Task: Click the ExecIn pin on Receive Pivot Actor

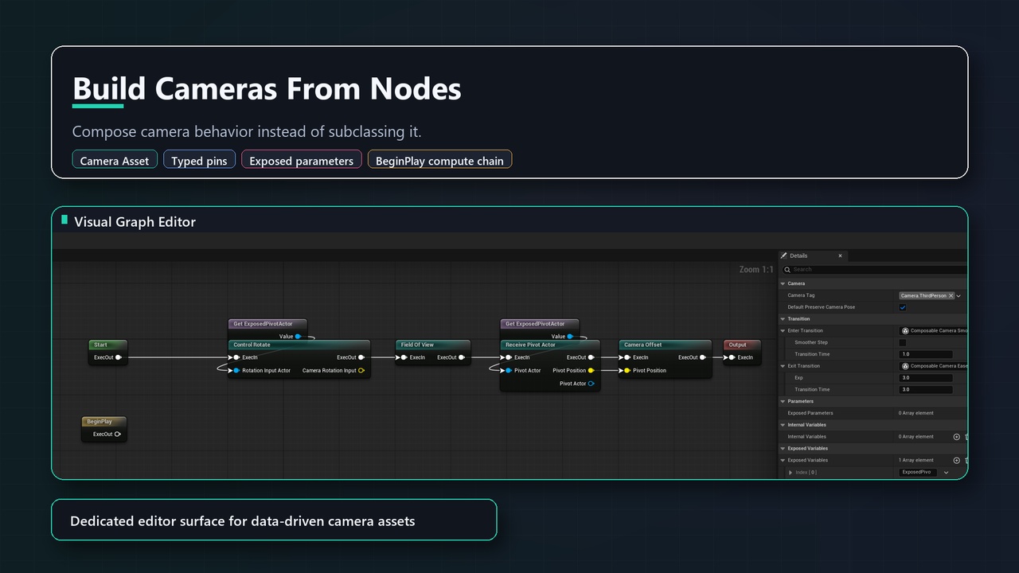Action: 509,357
